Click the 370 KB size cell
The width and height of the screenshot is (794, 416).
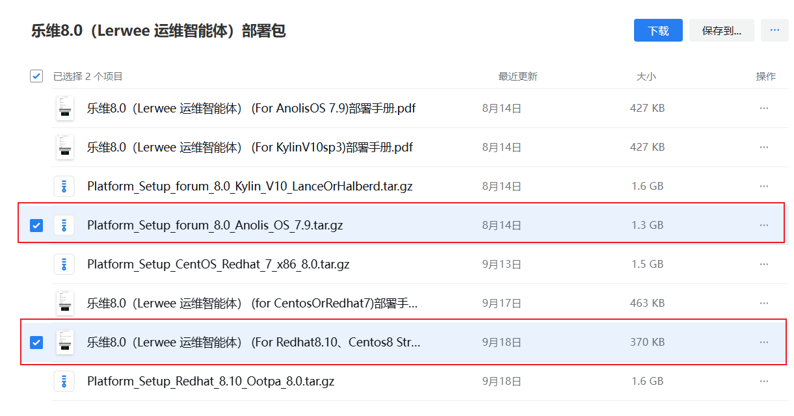(647, 343)
